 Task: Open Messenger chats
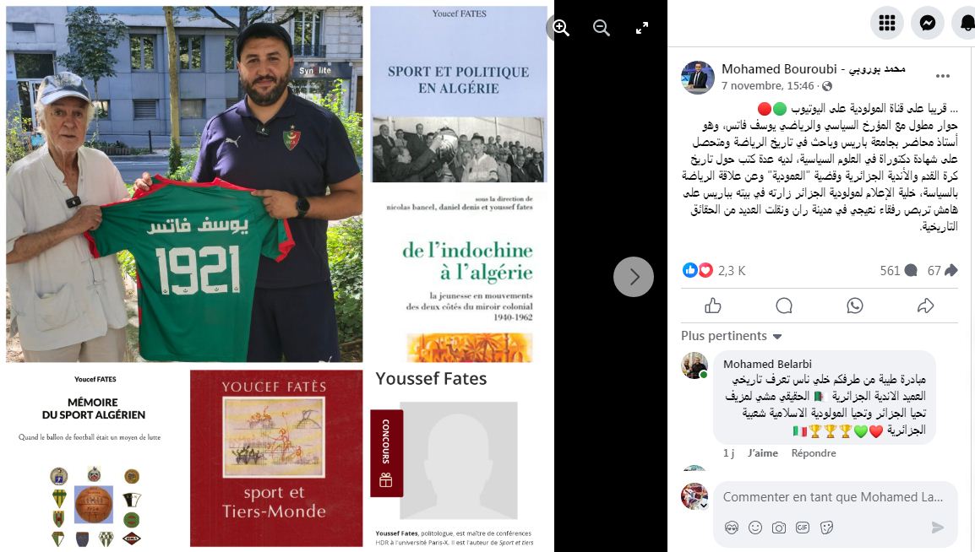click(x=928, y=23)
